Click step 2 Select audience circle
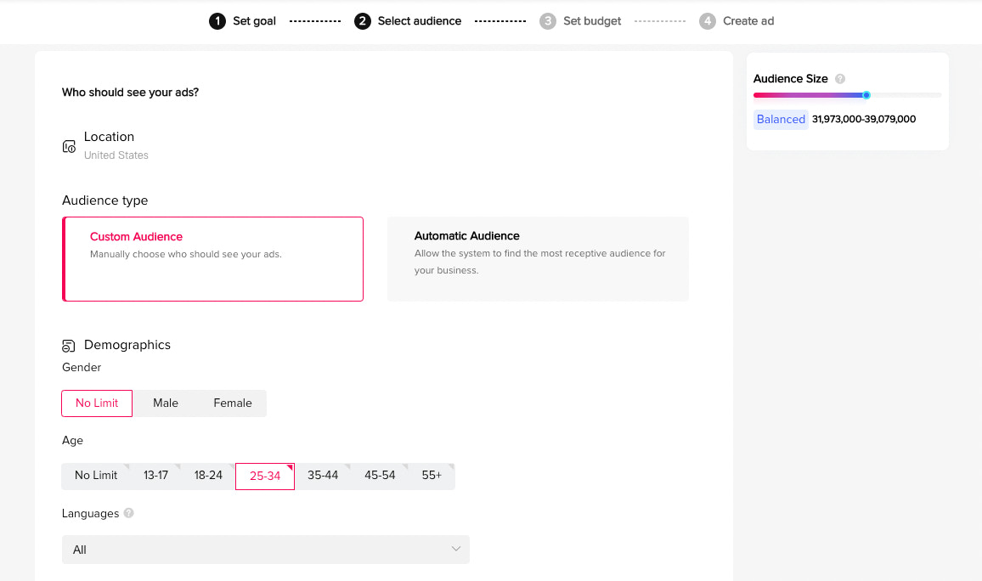 coord(363,21)
